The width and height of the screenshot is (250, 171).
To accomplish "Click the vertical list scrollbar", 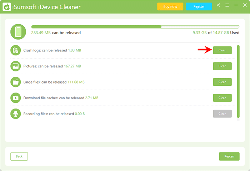I will click(238, 82).
